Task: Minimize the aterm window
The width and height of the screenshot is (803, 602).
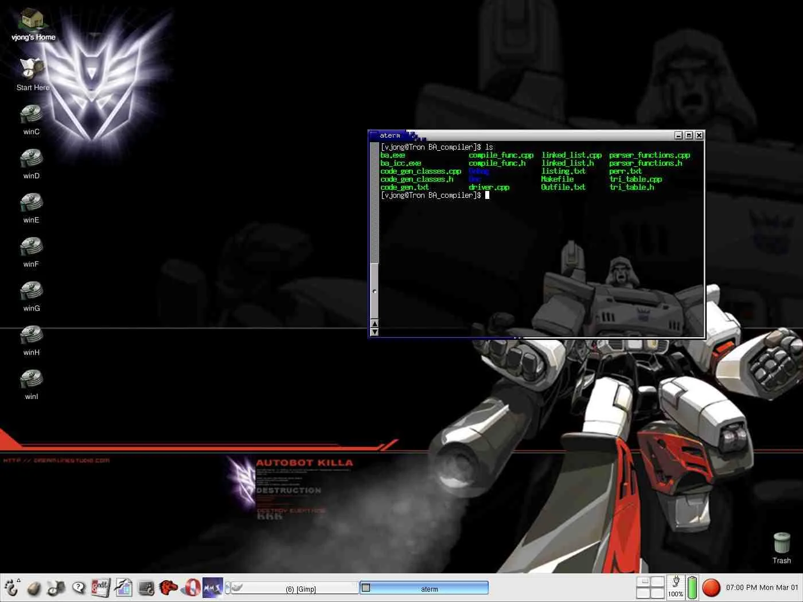Action: click(679, 135)
